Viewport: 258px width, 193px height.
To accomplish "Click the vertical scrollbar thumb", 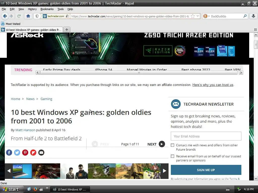I will [256, 44].
